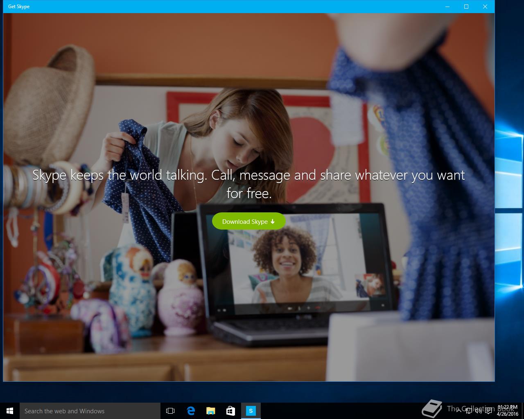Viewport: 524px width, 419px height.
Task: Minimize the Get Skype window
Action: point(447,7)
